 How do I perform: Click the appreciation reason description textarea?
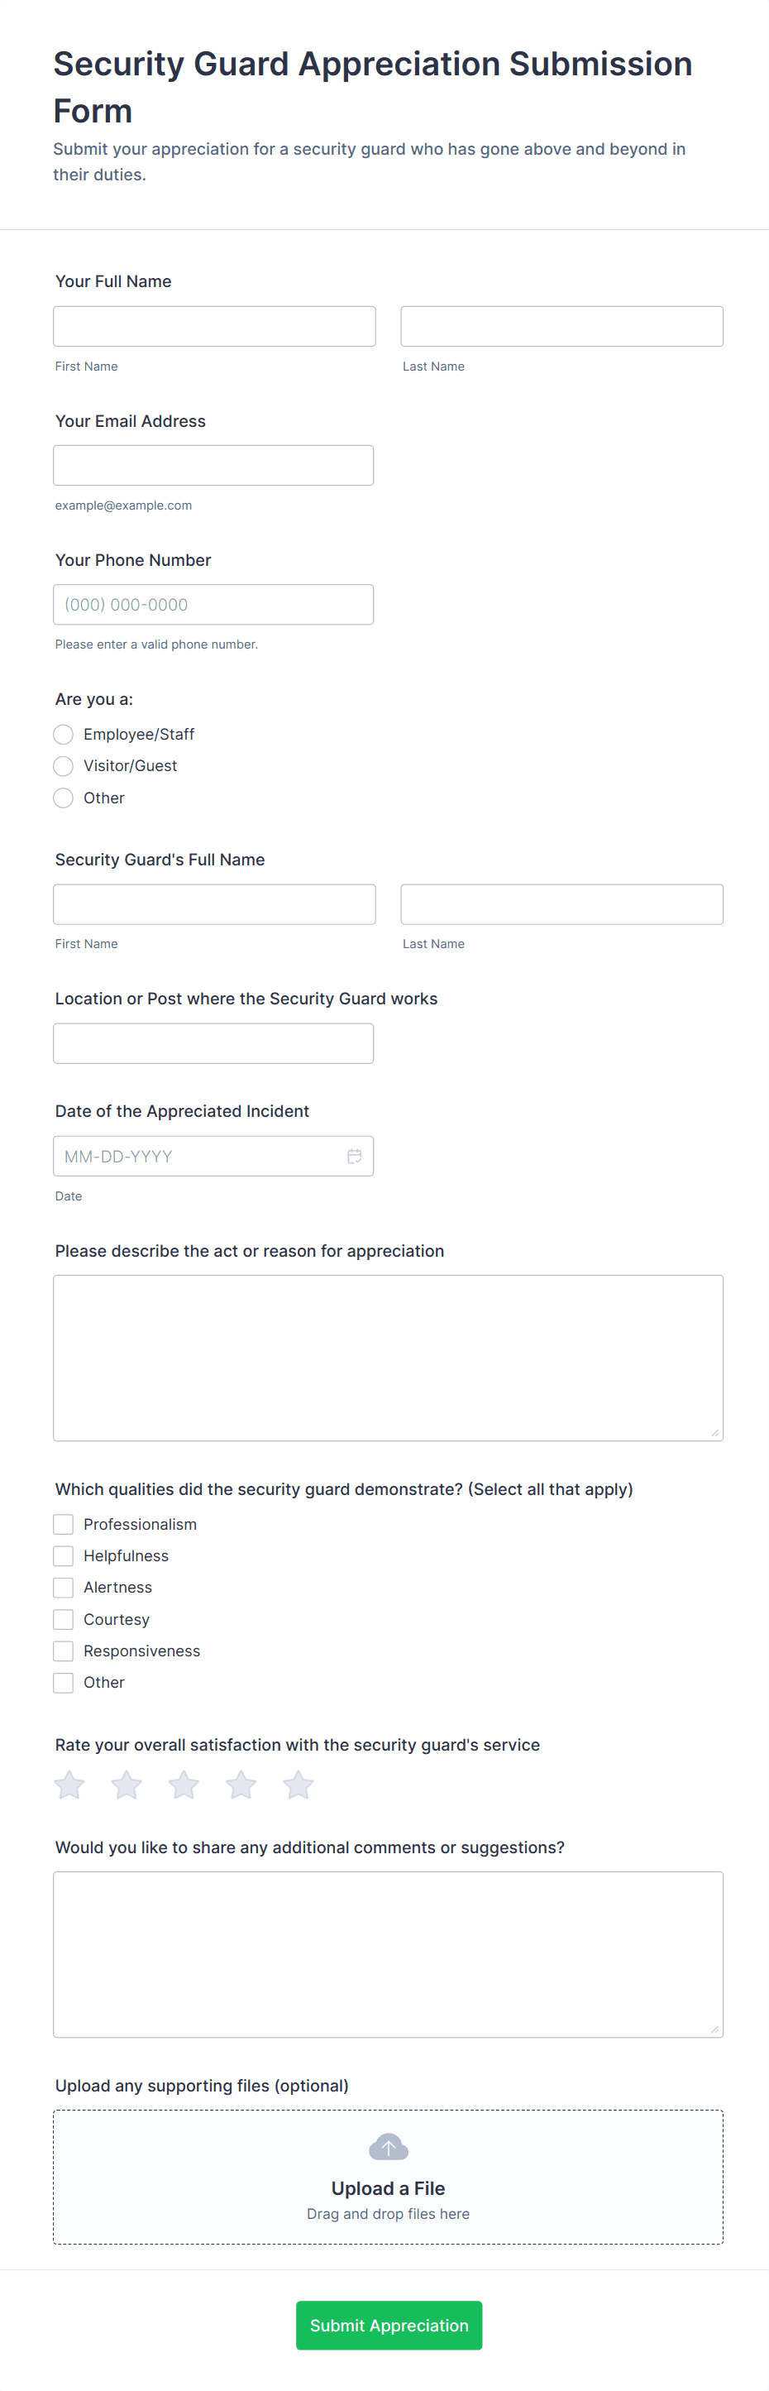(x=388, y=1357)
